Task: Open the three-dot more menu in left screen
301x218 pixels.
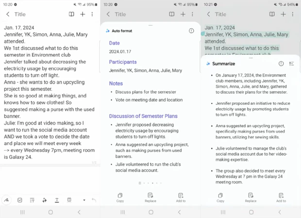Action: 92,15
